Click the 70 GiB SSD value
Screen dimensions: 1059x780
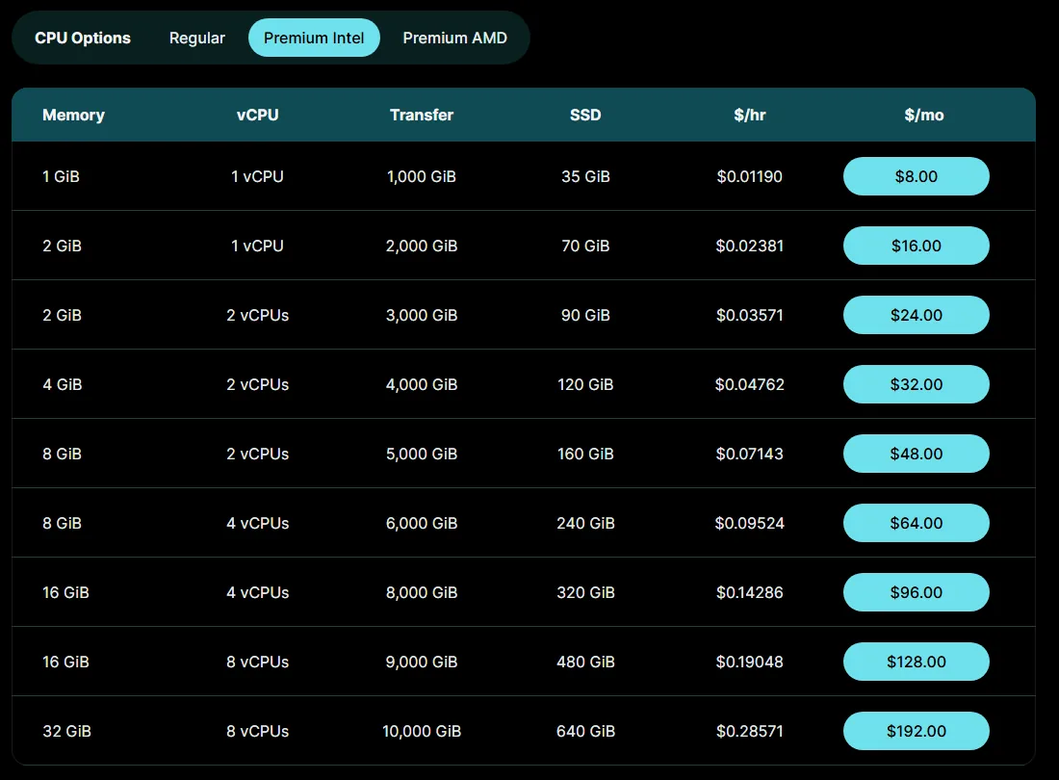[x=585, y=246]
